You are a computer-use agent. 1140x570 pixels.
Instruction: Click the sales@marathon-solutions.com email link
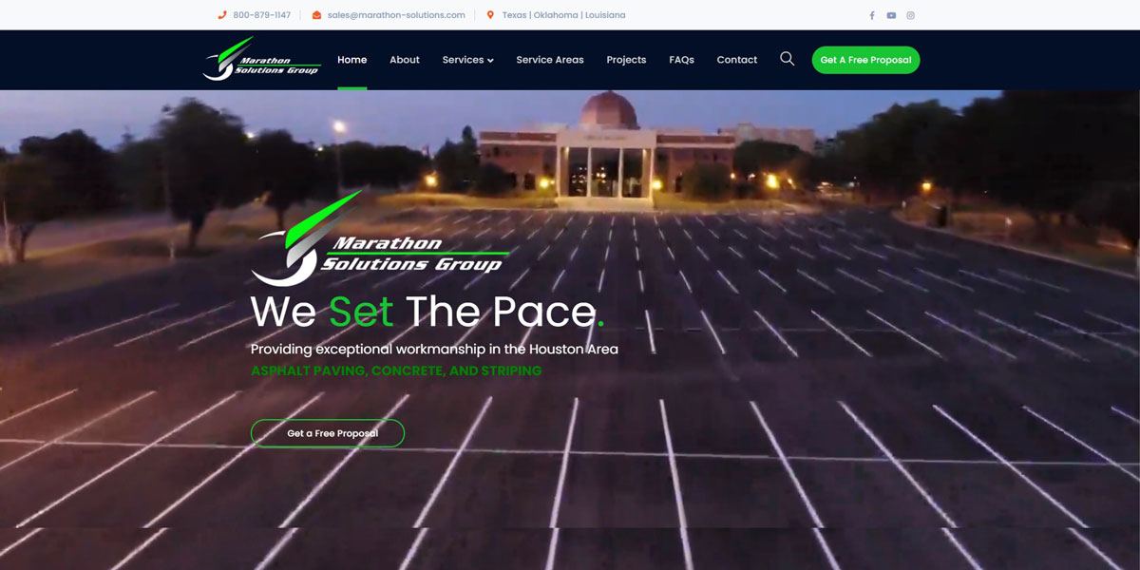click(x=396, y=15)
